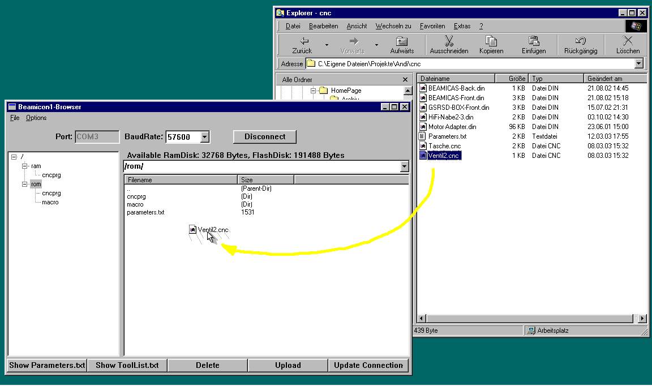Paste with the Einfügen icon
The image size is (652, 386).
534,41
